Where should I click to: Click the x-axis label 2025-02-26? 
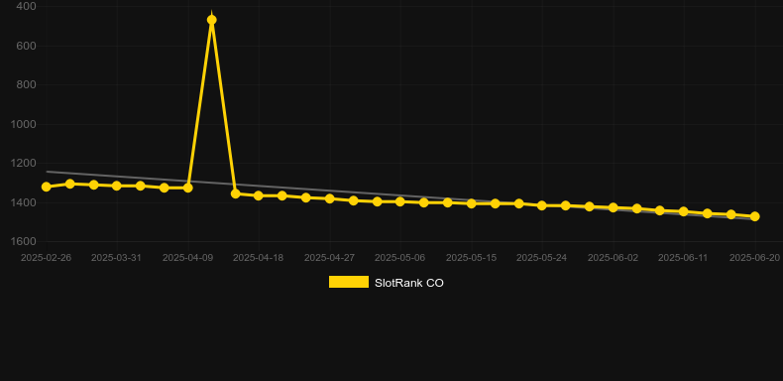pyautogui.click(x=46, y=258)
